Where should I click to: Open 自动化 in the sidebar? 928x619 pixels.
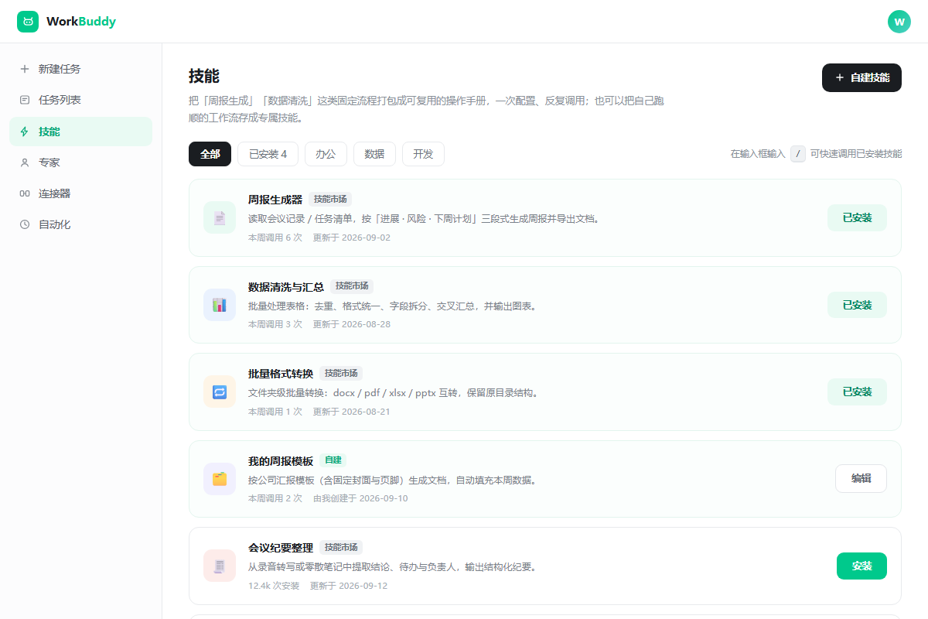[80, 224]
